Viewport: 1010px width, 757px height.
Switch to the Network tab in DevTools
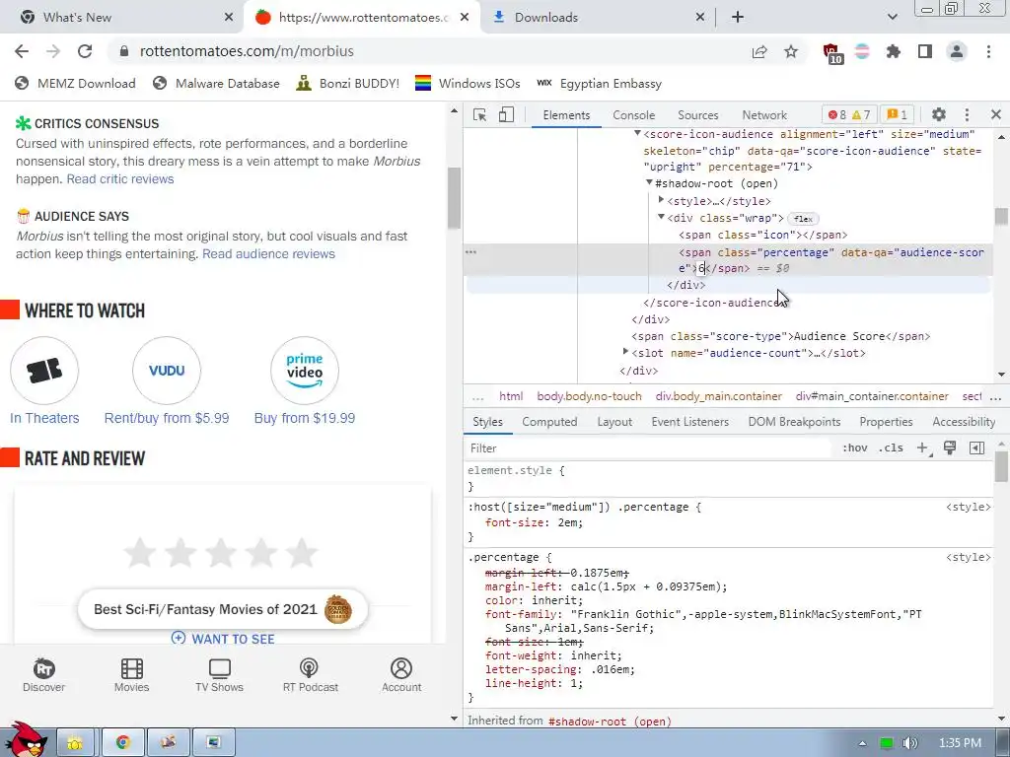pyautogui.click(x=764, y=114)
